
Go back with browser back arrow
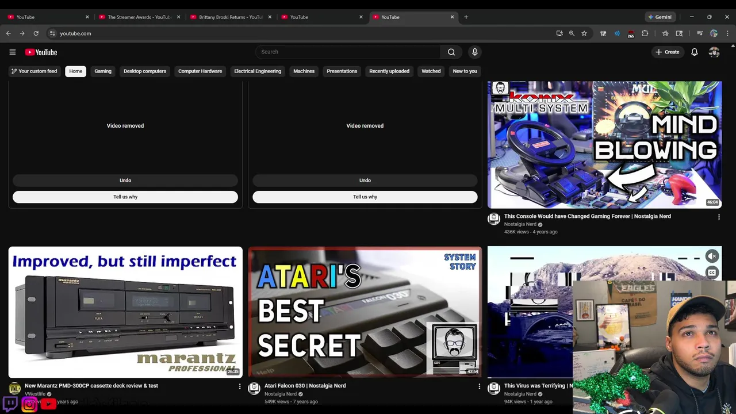(8, 33)
